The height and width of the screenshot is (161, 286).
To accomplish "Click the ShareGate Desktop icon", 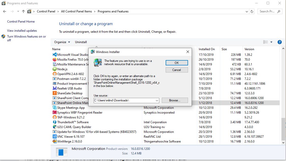I will 54,93.
